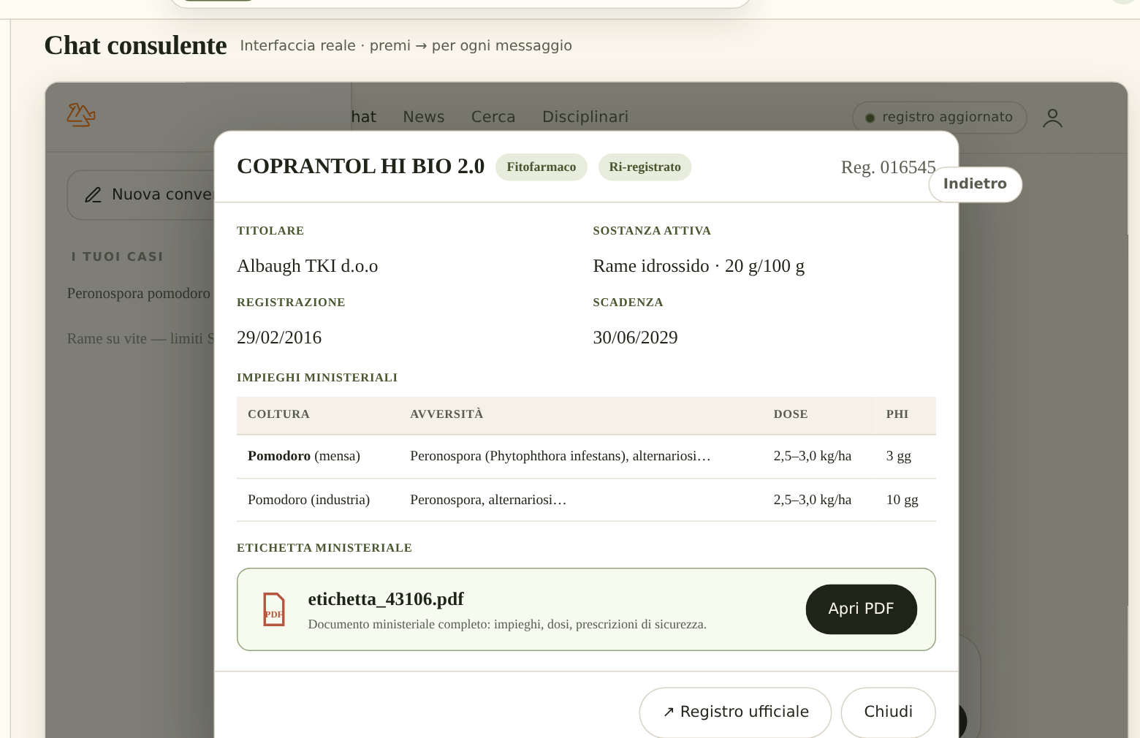Click the COPRANTOL HI BIO 2.0 title
The height and width of the screenshot is (738, 1140).
click(x=360, y=167)
